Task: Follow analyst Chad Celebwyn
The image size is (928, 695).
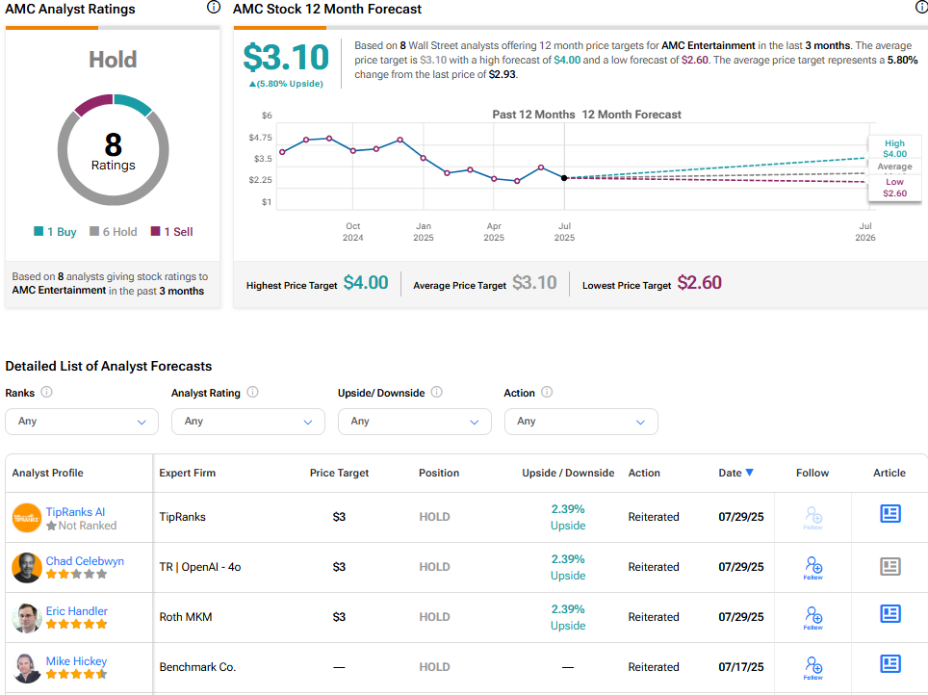Action: (812, 567)
